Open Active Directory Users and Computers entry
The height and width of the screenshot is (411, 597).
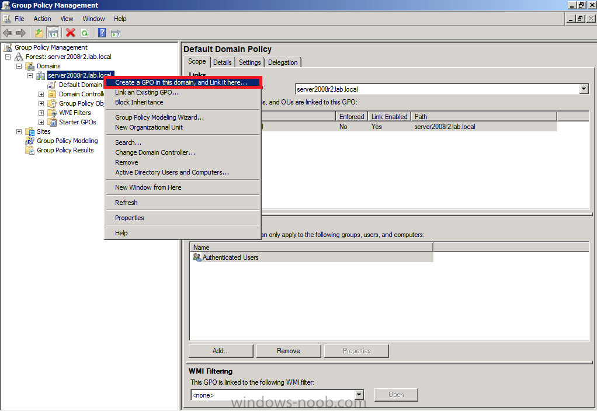[x=183, y=172]
